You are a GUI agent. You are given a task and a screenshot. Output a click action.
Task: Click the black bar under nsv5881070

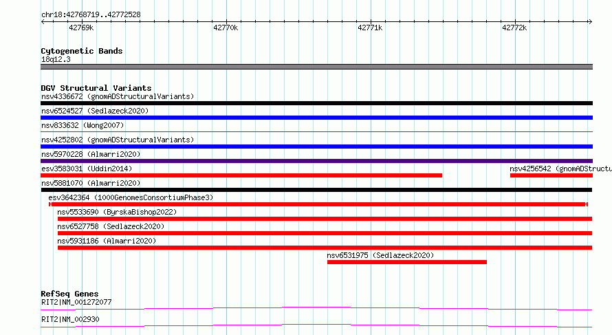pos(316,190)
